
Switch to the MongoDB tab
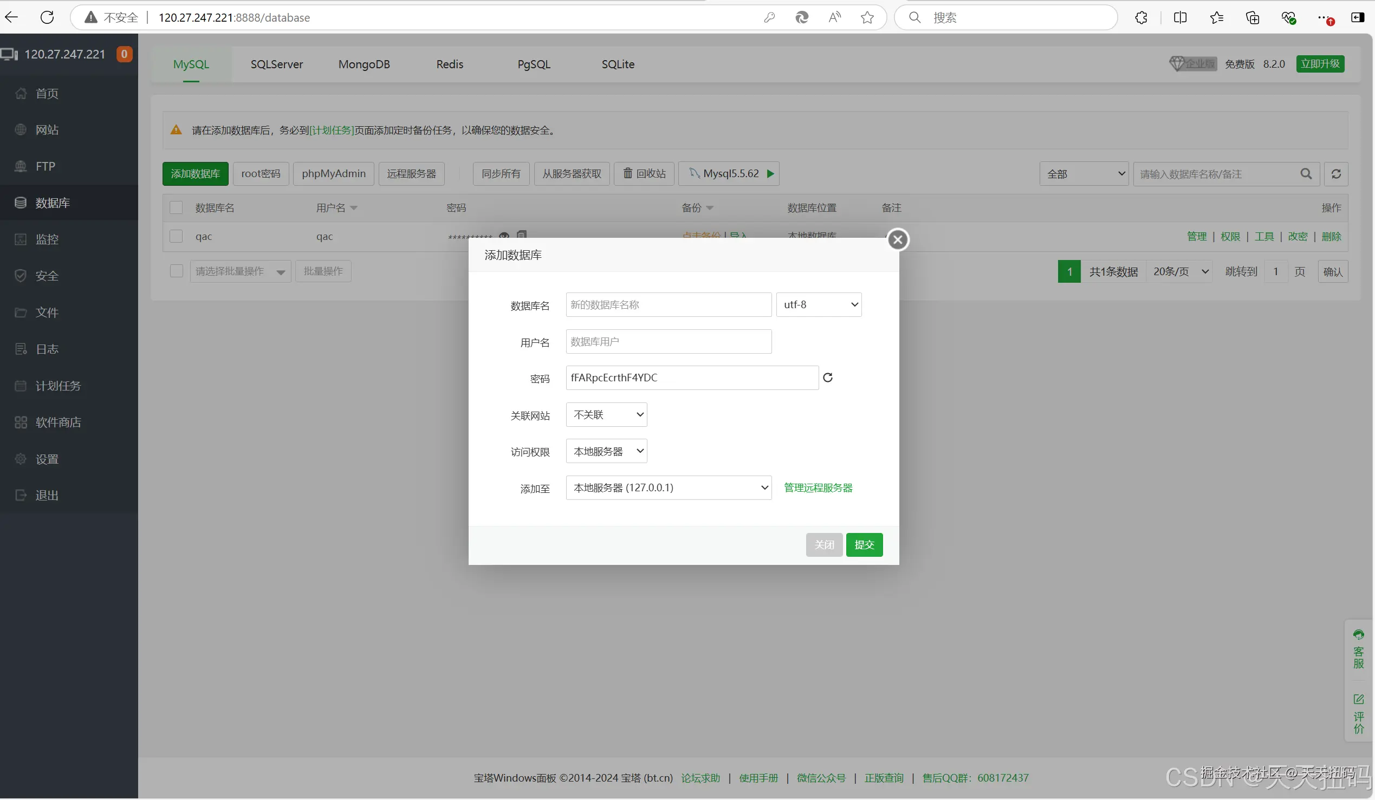point(364,64)
